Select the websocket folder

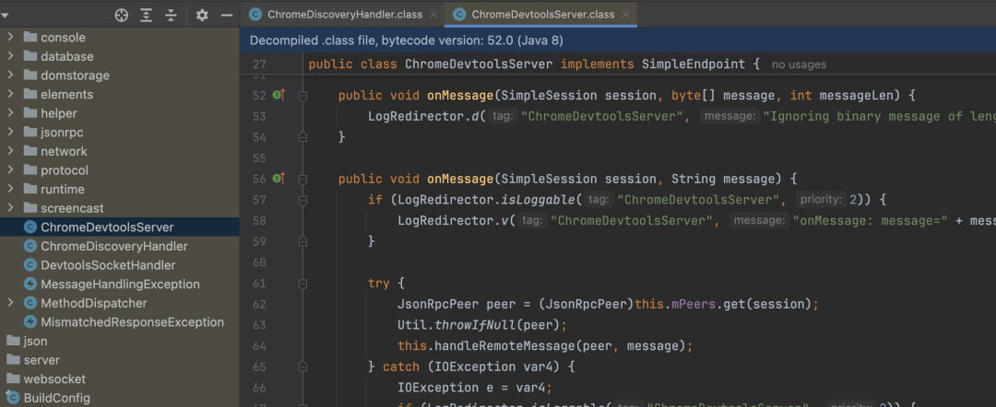[54, 379]
